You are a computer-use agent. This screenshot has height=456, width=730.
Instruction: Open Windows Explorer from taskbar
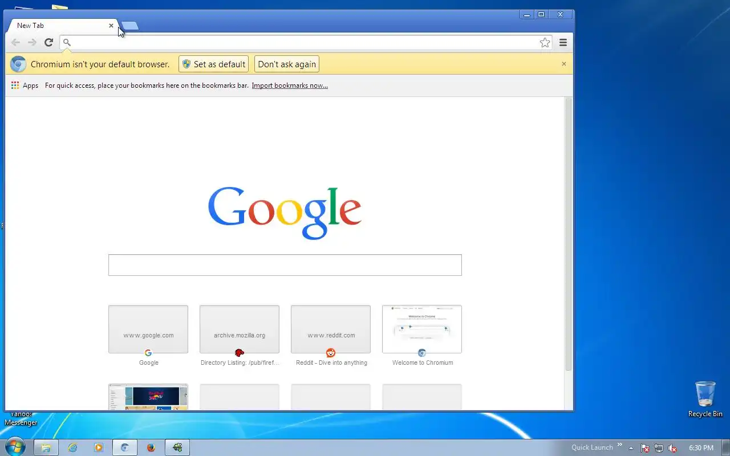[x=46, y=447]
